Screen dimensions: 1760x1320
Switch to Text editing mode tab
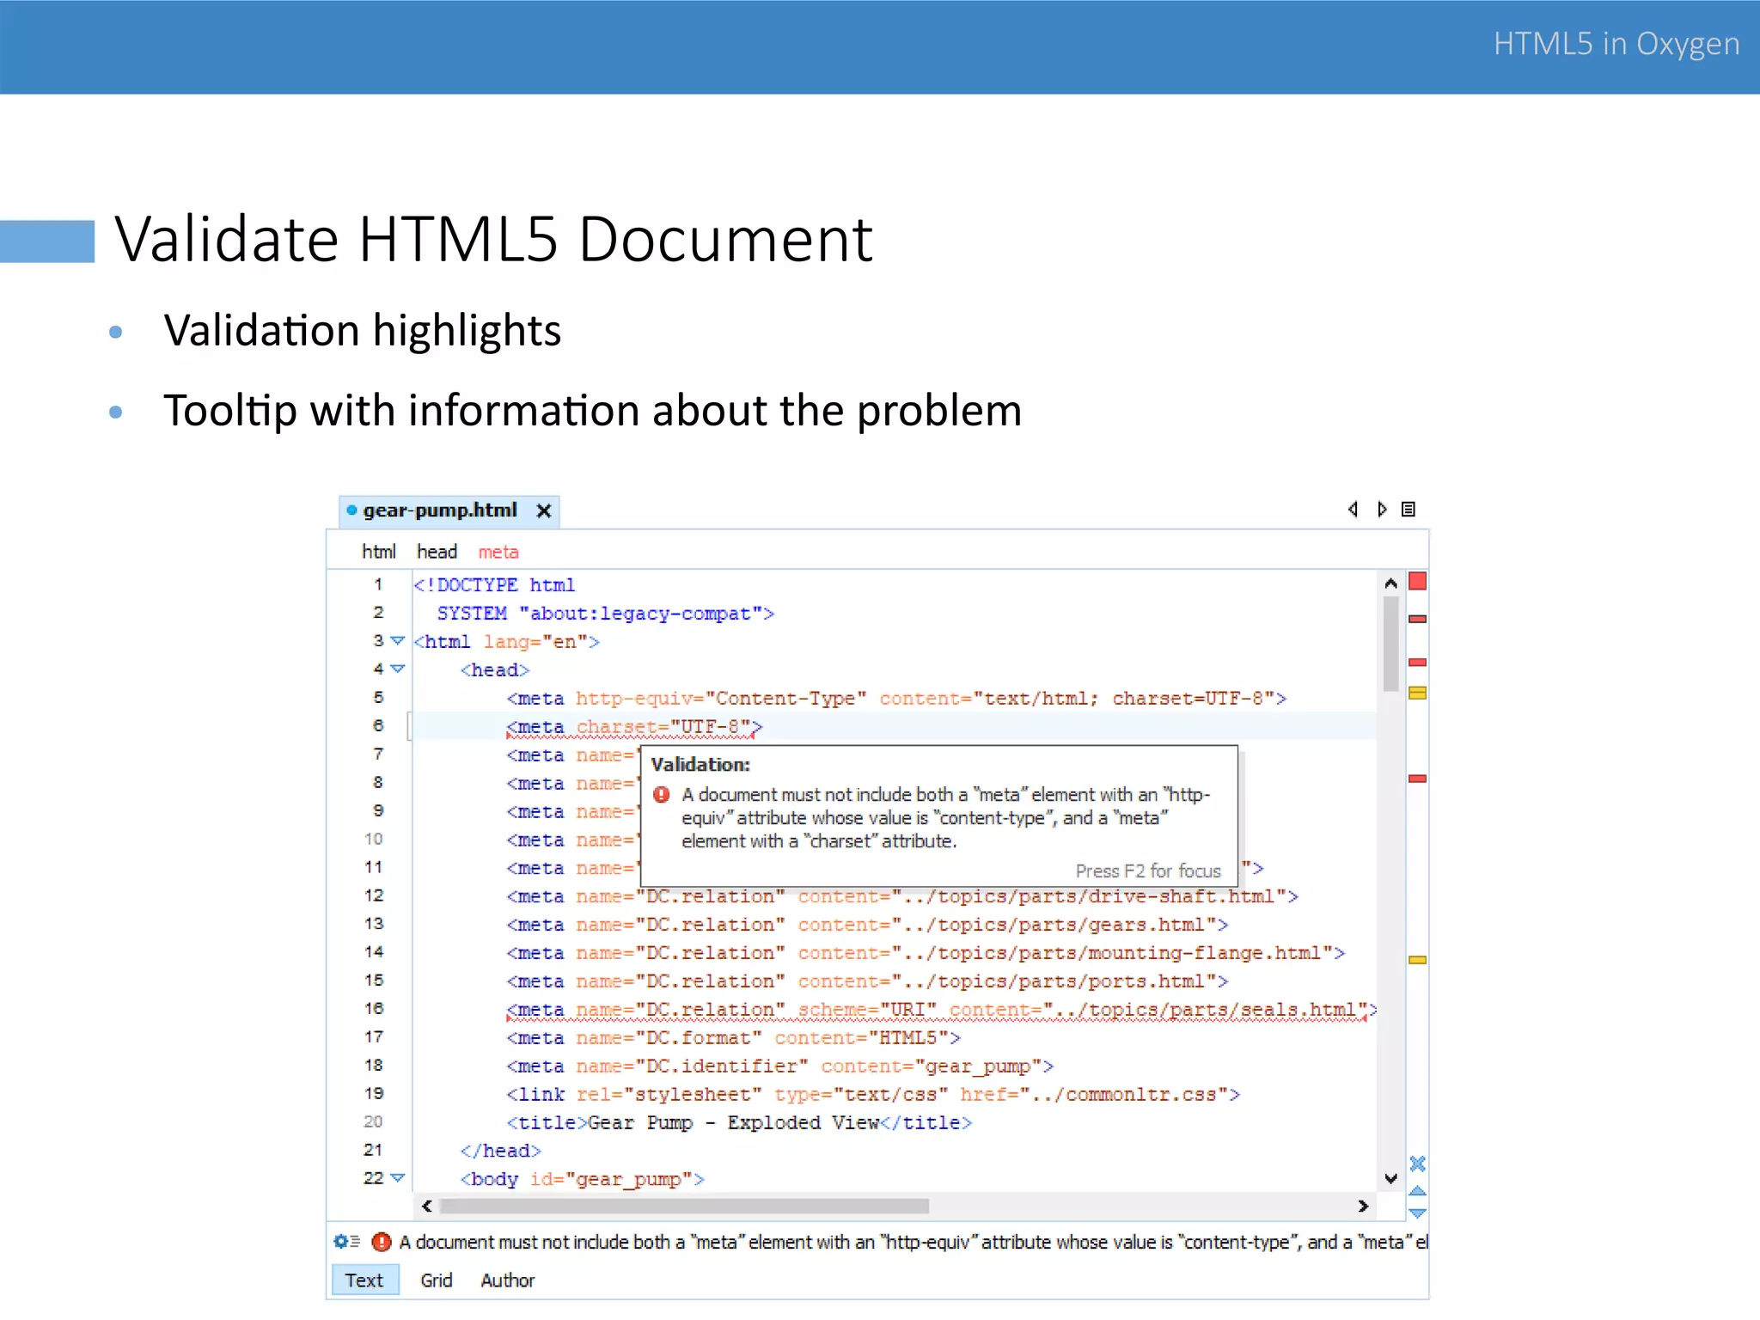click(364, 1280)
